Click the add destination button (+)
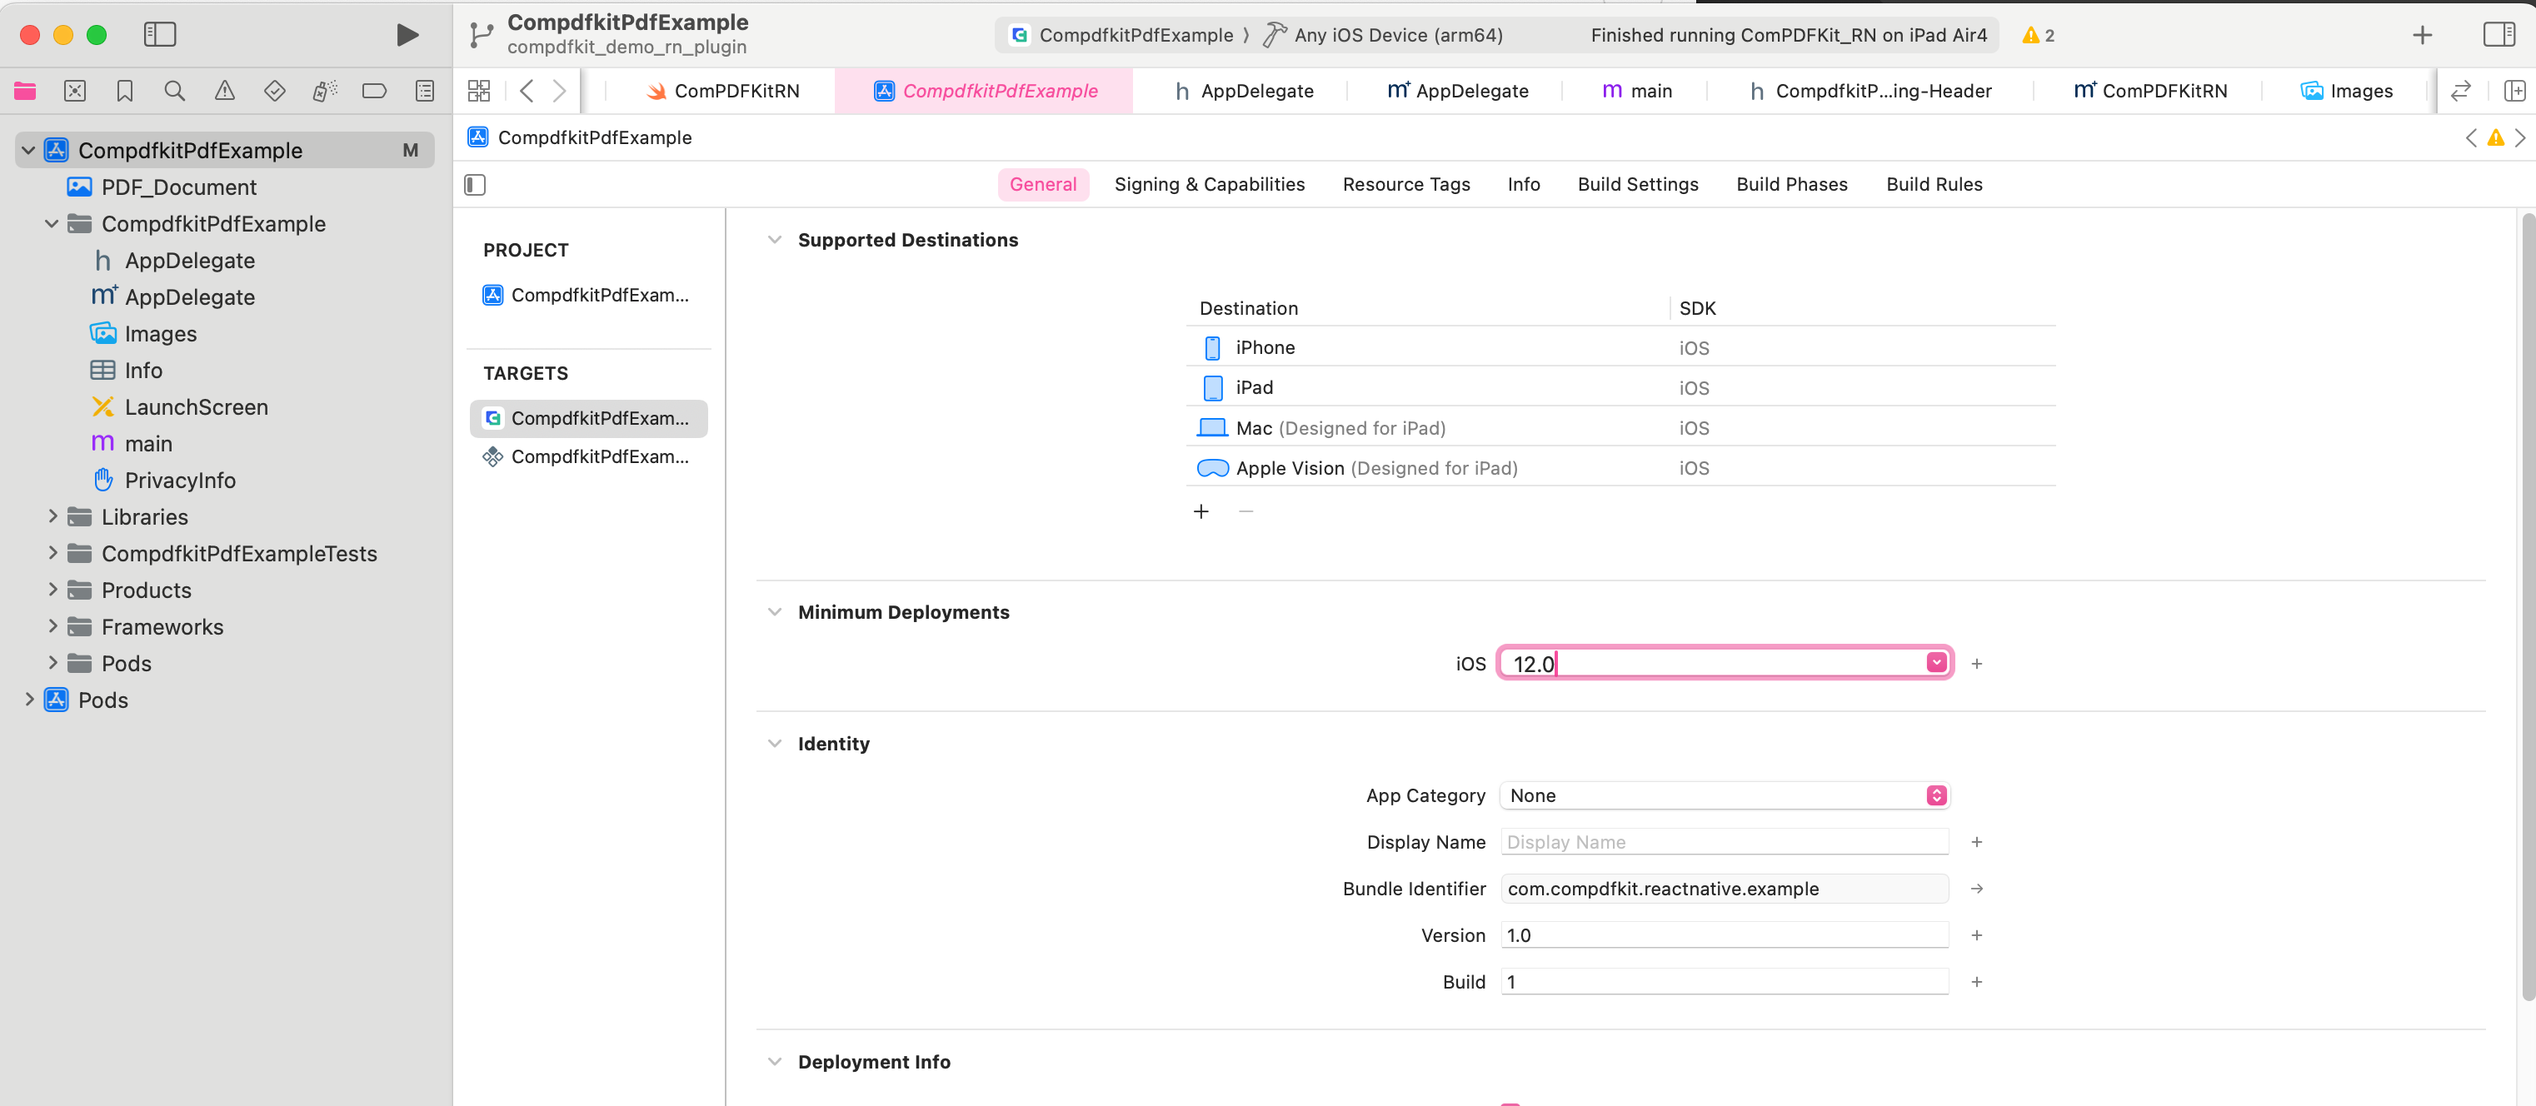 click(x=1200, y=511)
